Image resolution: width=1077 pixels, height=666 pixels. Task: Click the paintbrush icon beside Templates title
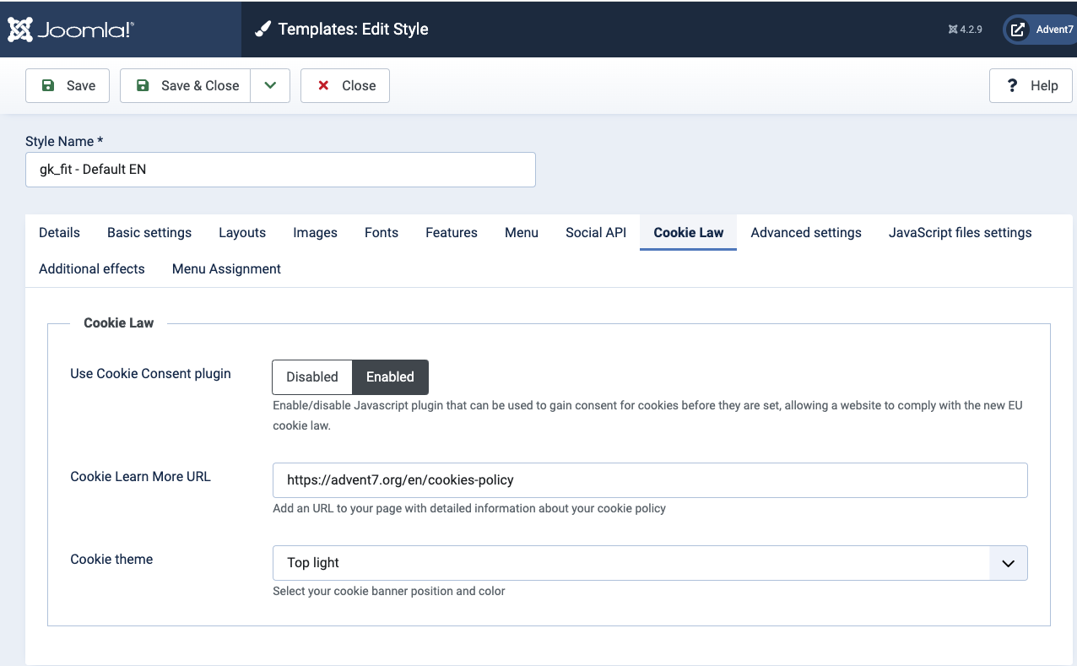[x=262, y=30]
